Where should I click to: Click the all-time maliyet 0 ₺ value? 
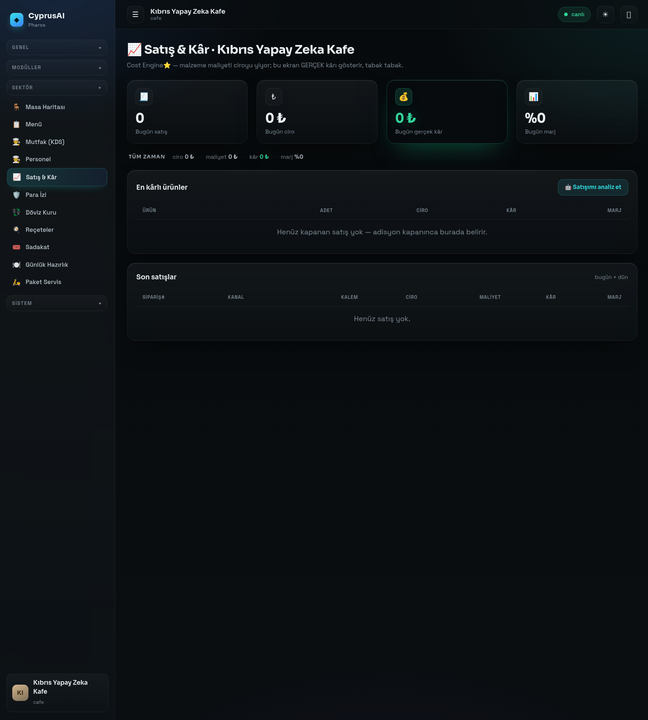click(233, 157)
